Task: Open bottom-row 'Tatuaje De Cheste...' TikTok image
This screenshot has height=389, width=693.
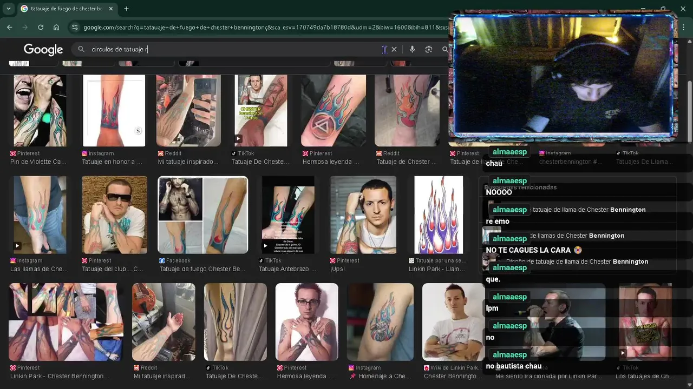Action: point(235,322)
